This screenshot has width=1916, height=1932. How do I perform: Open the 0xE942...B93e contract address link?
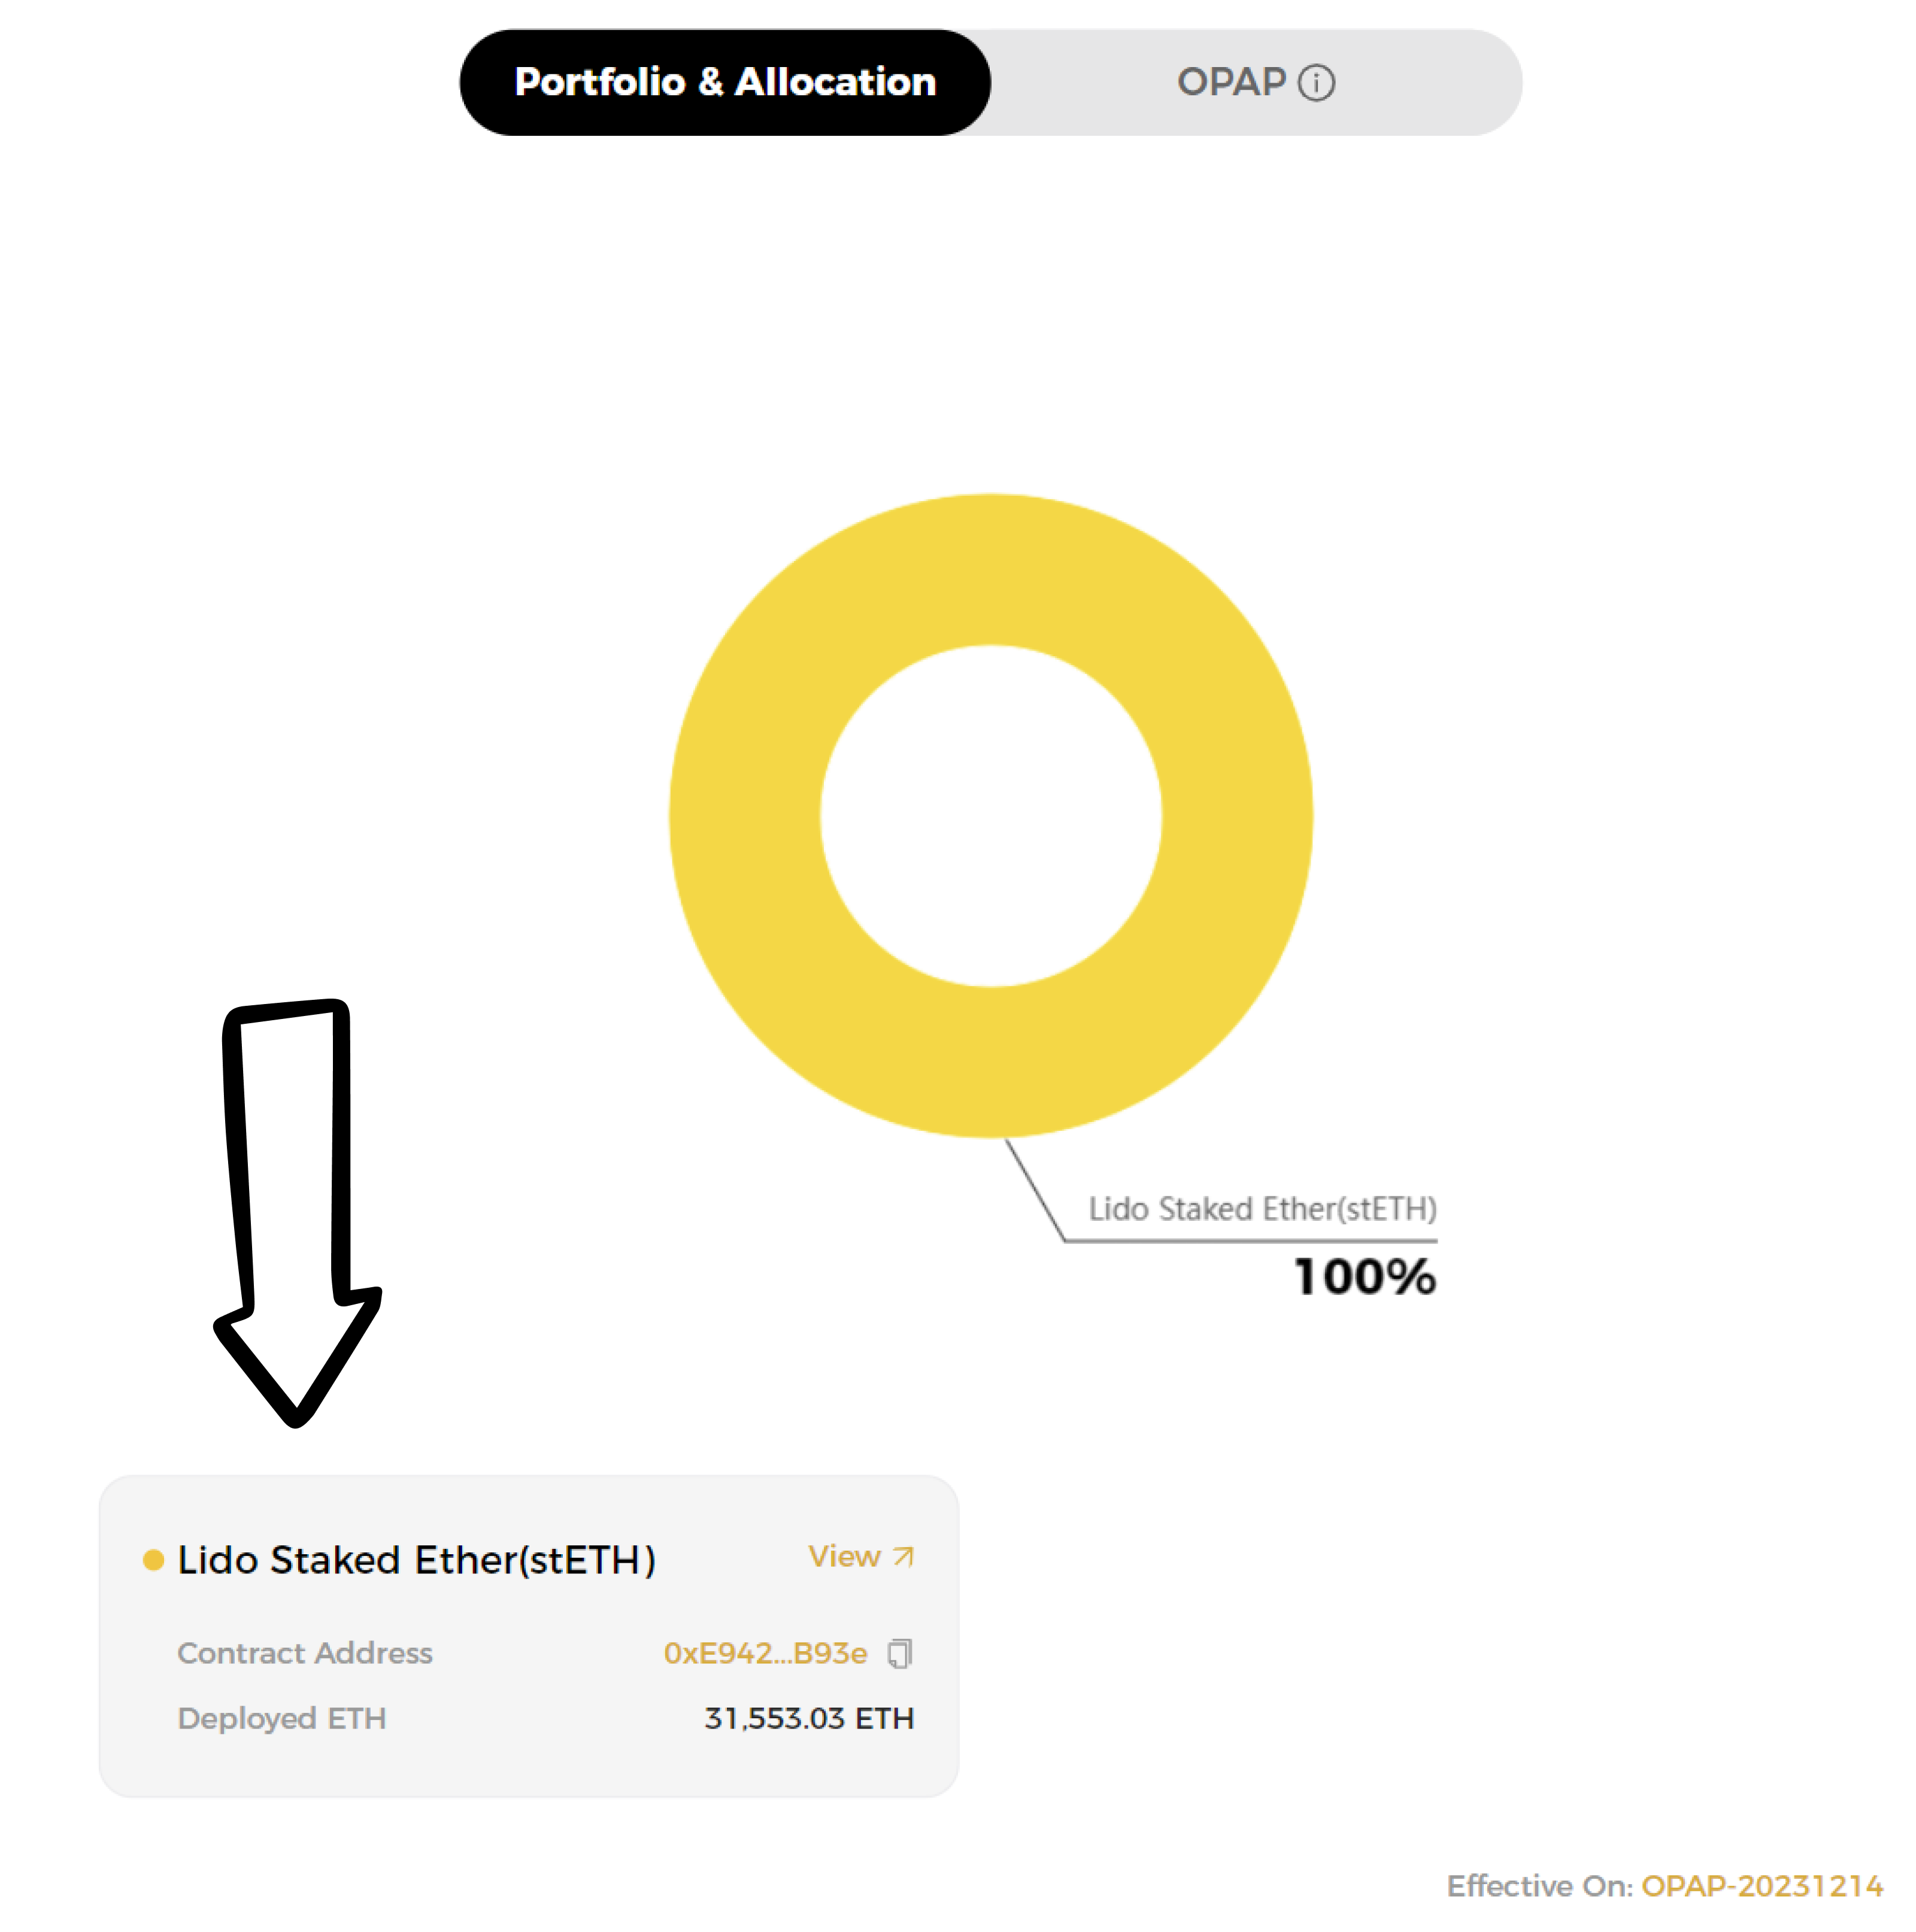[x=765, y=1653]
